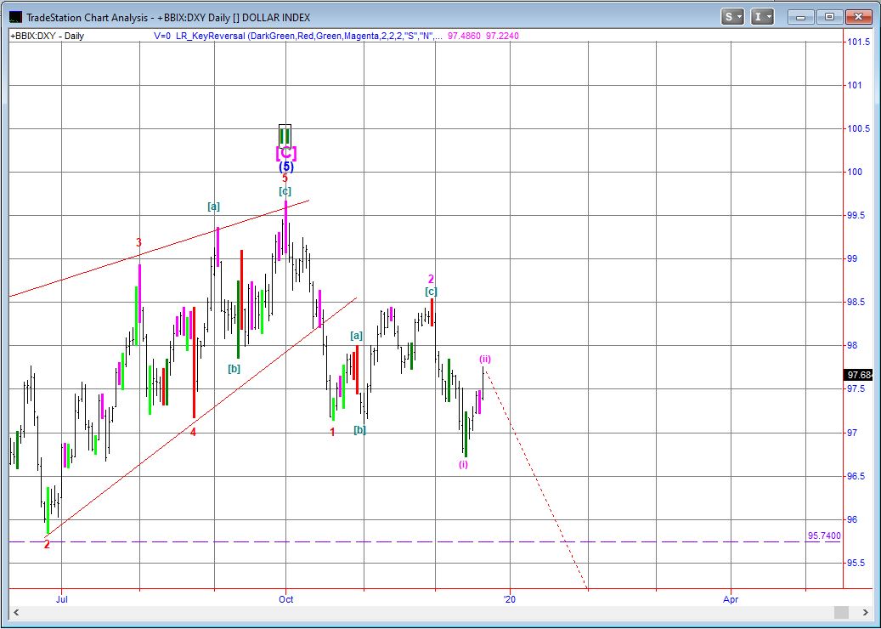Click the left arrow of horizontal scrollbar

[x=15, y=613]
